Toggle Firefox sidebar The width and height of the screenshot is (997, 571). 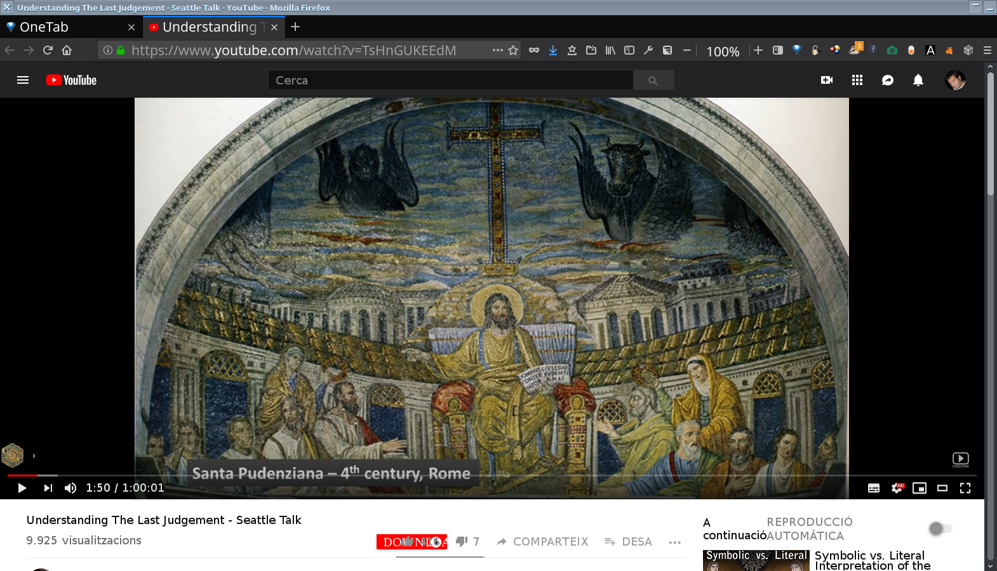coord(629,50)
